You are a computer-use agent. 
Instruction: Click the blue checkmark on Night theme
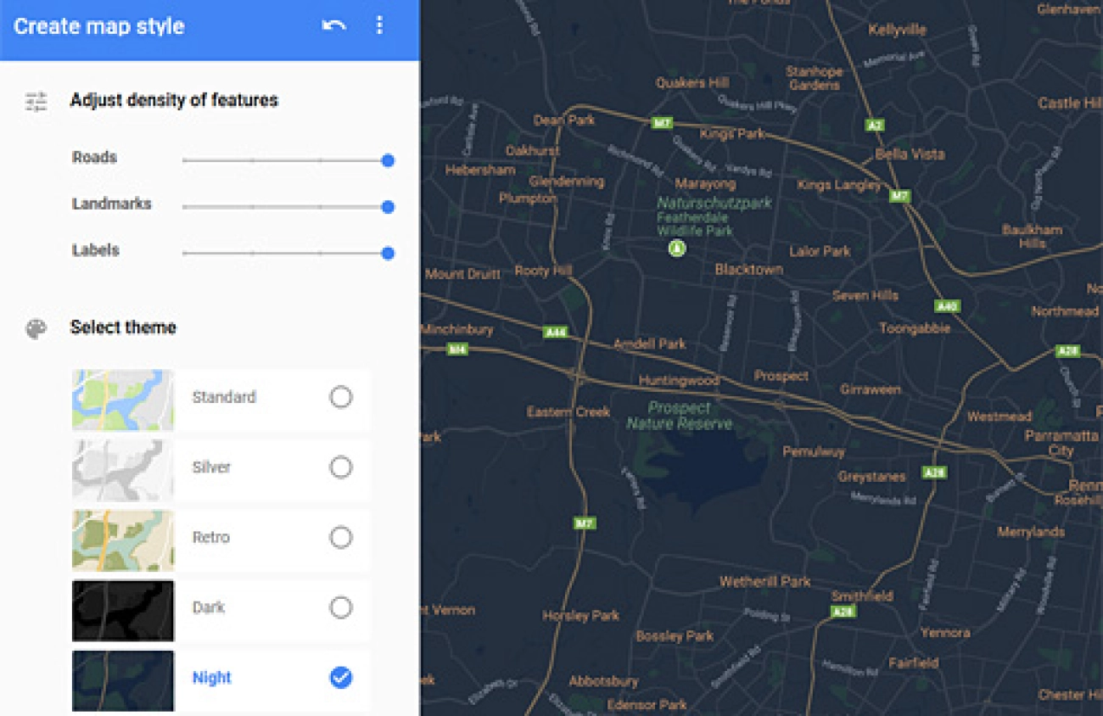[339, 678]
